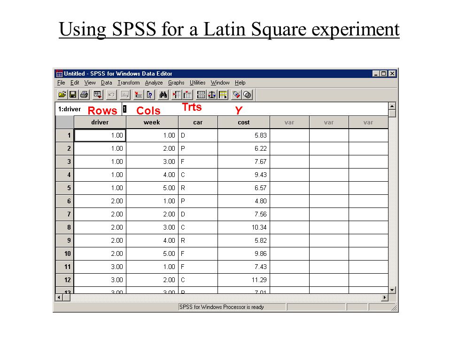Click the Print icon
The image size is (451, 338).
click(x=84, y=94)
